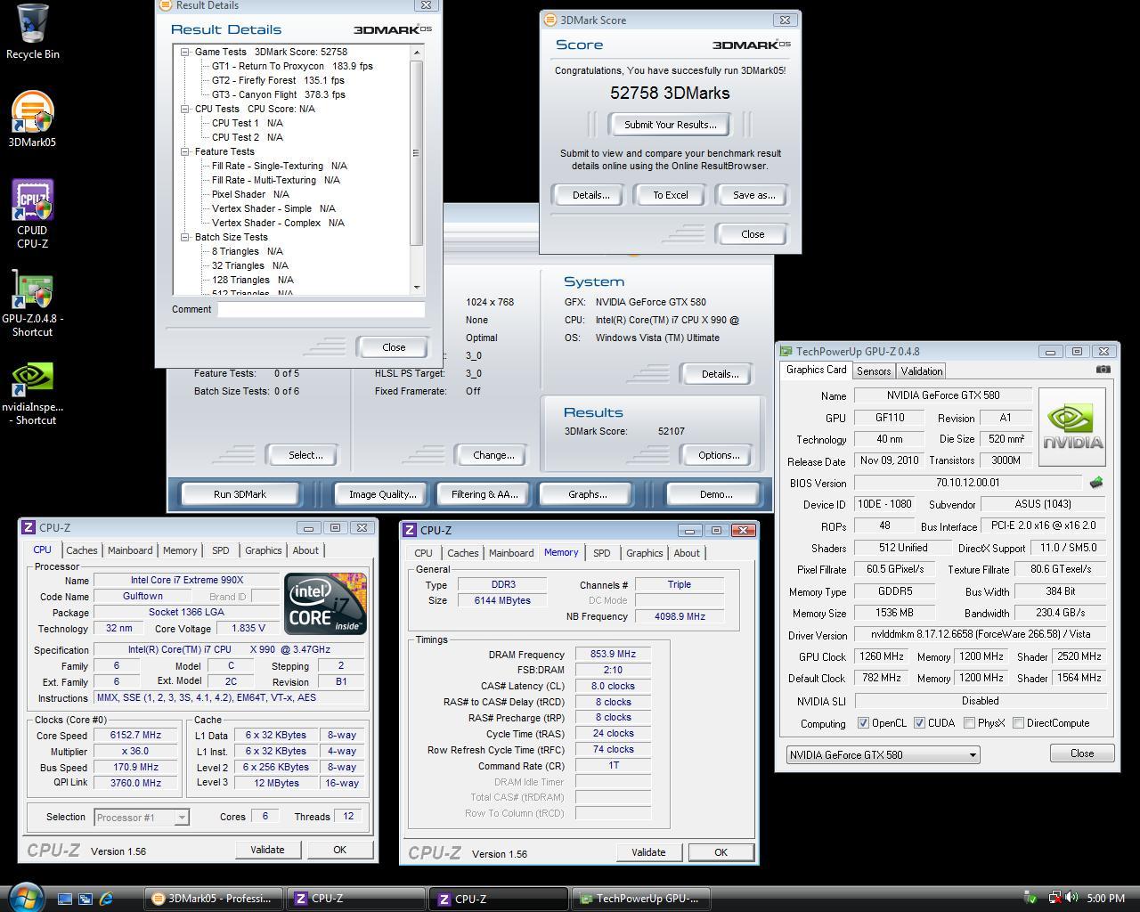Click the scroll down arrow in Result Details

[x=416, y=288]
